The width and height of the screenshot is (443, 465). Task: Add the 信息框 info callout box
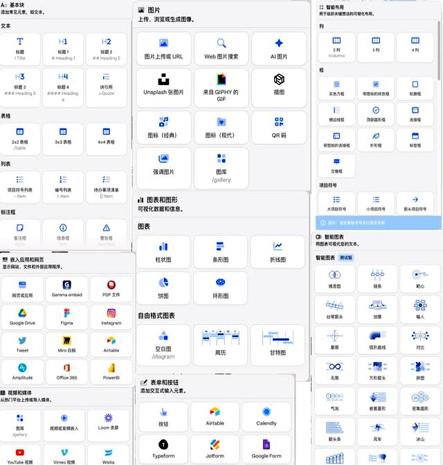(63, 232)
